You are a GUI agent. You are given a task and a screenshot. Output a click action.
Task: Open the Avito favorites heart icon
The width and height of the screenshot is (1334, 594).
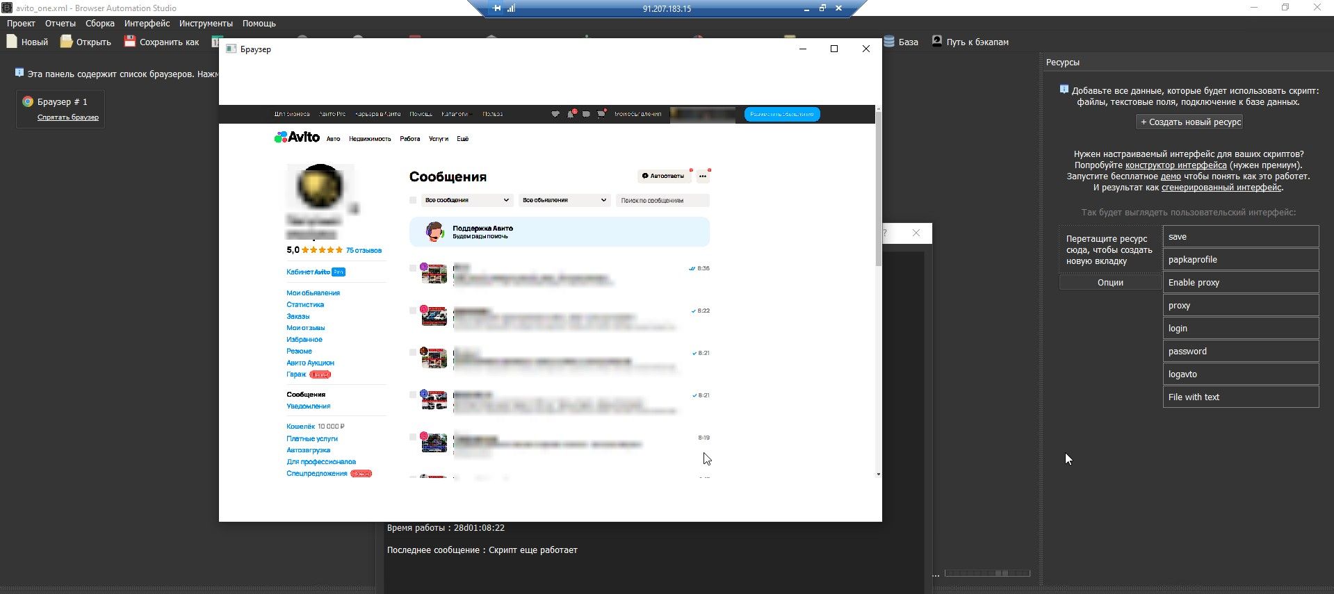click(x=555, y=114)
